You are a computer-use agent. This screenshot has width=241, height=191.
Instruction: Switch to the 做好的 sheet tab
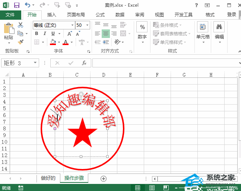click(x=48, y=178)
